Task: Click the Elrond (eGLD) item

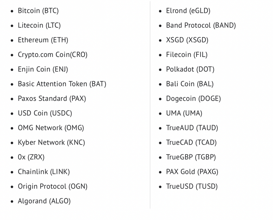Action: 188,11
